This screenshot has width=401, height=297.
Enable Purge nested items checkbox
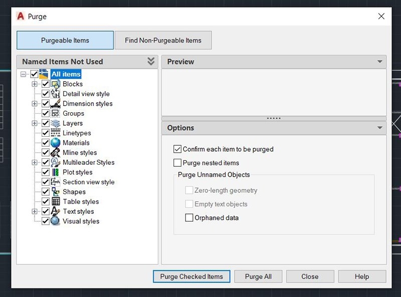click(177, 163)
